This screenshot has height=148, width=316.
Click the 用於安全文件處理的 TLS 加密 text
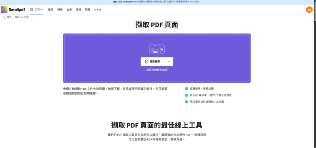click(207, 102)
